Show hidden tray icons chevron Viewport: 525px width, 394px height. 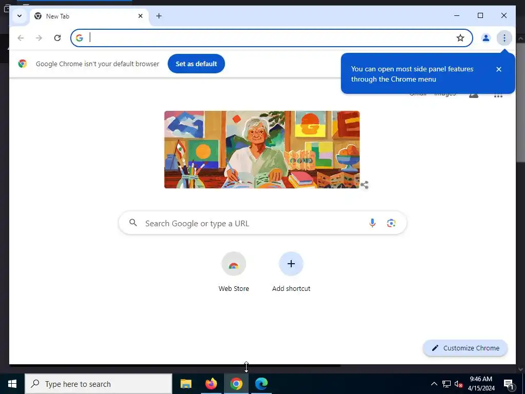point(434,384)
